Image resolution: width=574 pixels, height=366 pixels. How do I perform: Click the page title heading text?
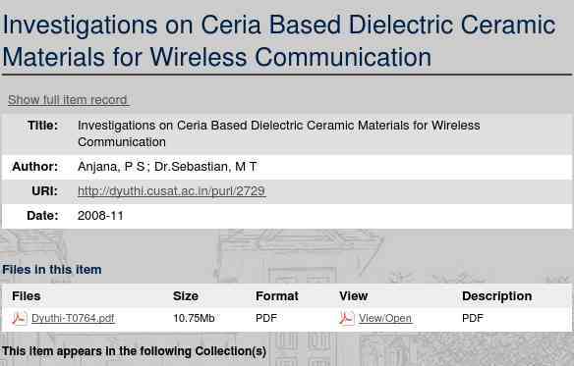click(279, 41)
